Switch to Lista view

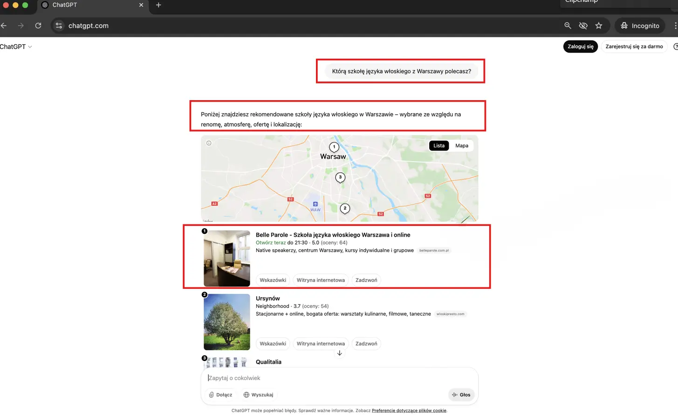point(439,146)
